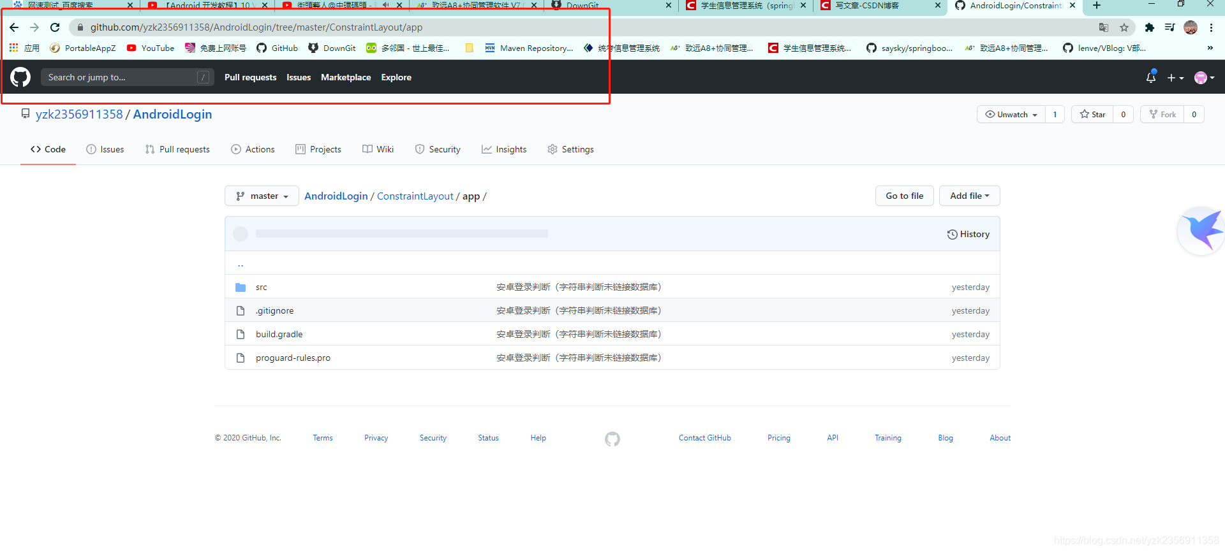Click the browser back arrow
This screenshot has height=552, width=1225.
pyautogui.click(x=14, y=27)
